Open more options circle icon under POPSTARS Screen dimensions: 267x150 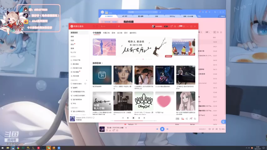117,130
